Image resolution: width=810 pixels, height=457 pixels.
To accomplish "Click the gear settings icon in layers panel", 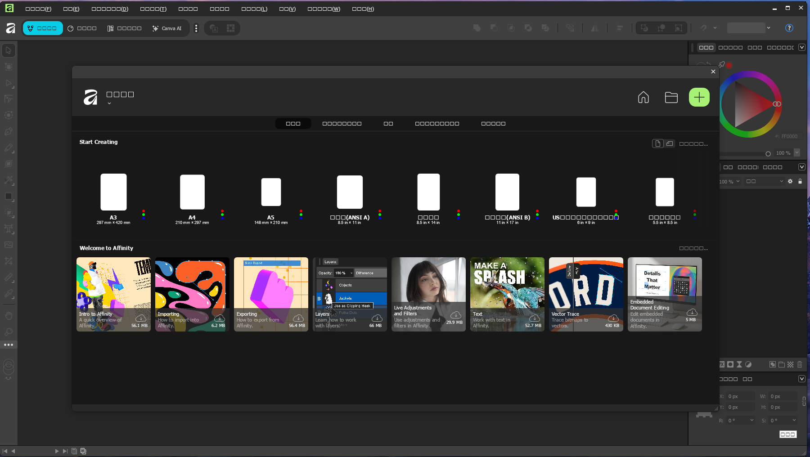I will pos(790,181).
